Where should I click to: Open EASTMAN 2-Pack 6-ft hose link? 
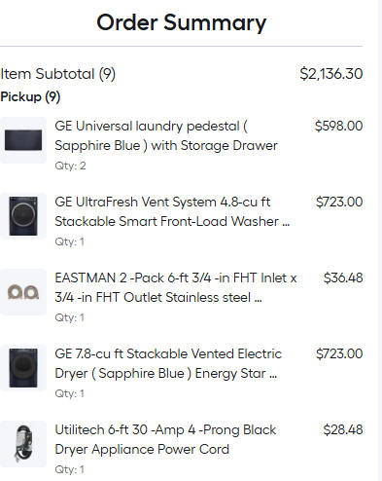pyautogui.click(x=176, y=287)
